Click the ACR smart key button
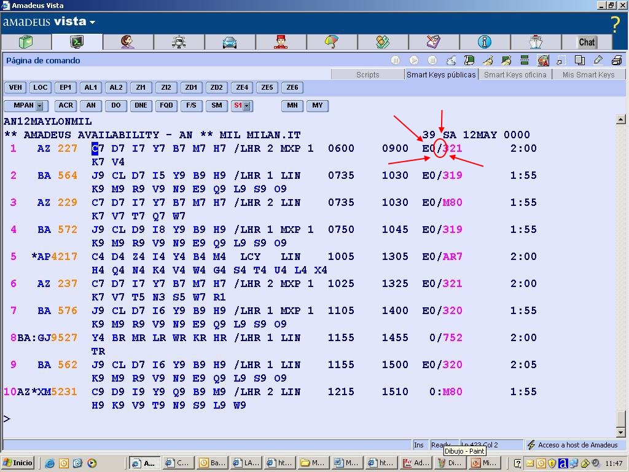 coord(66,106)
